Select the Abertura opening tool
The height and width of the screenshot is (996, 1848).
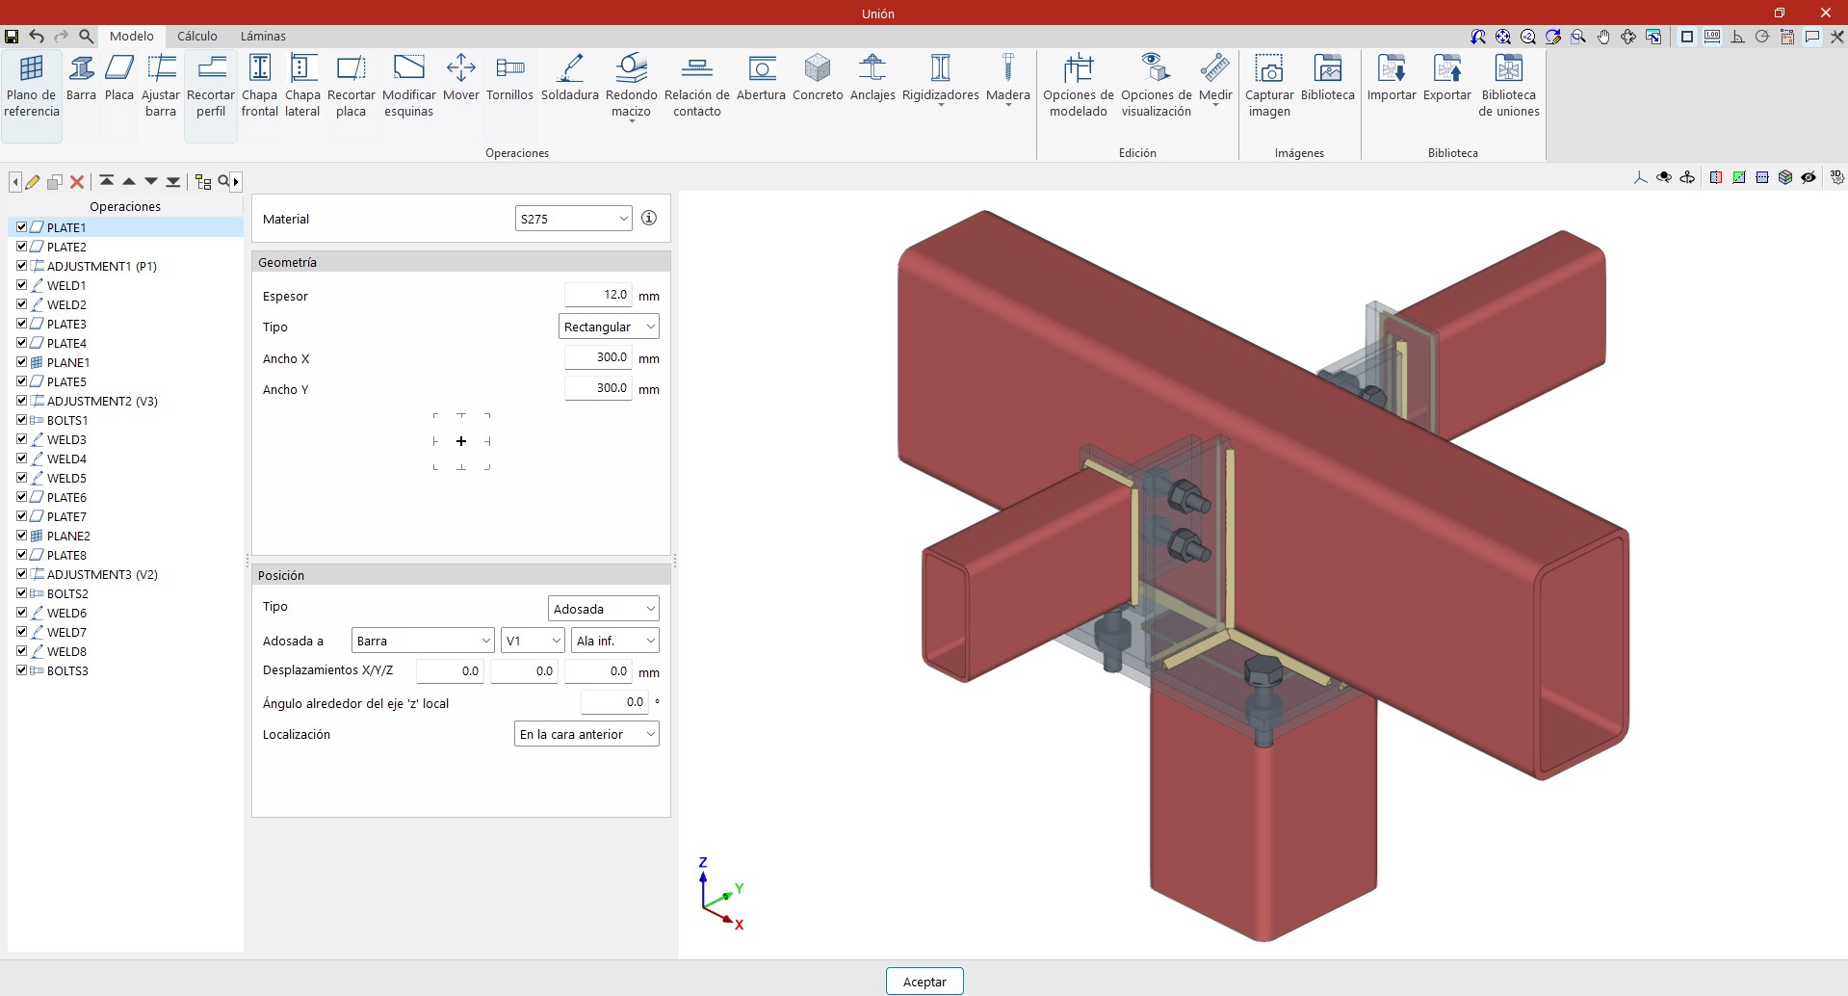(762, 79)
